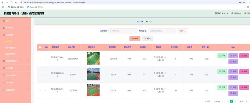The width and height of the screenshot is (250, 103).
Task: Click the 场地名称 search input field
Action: click(x=123, y=31)
